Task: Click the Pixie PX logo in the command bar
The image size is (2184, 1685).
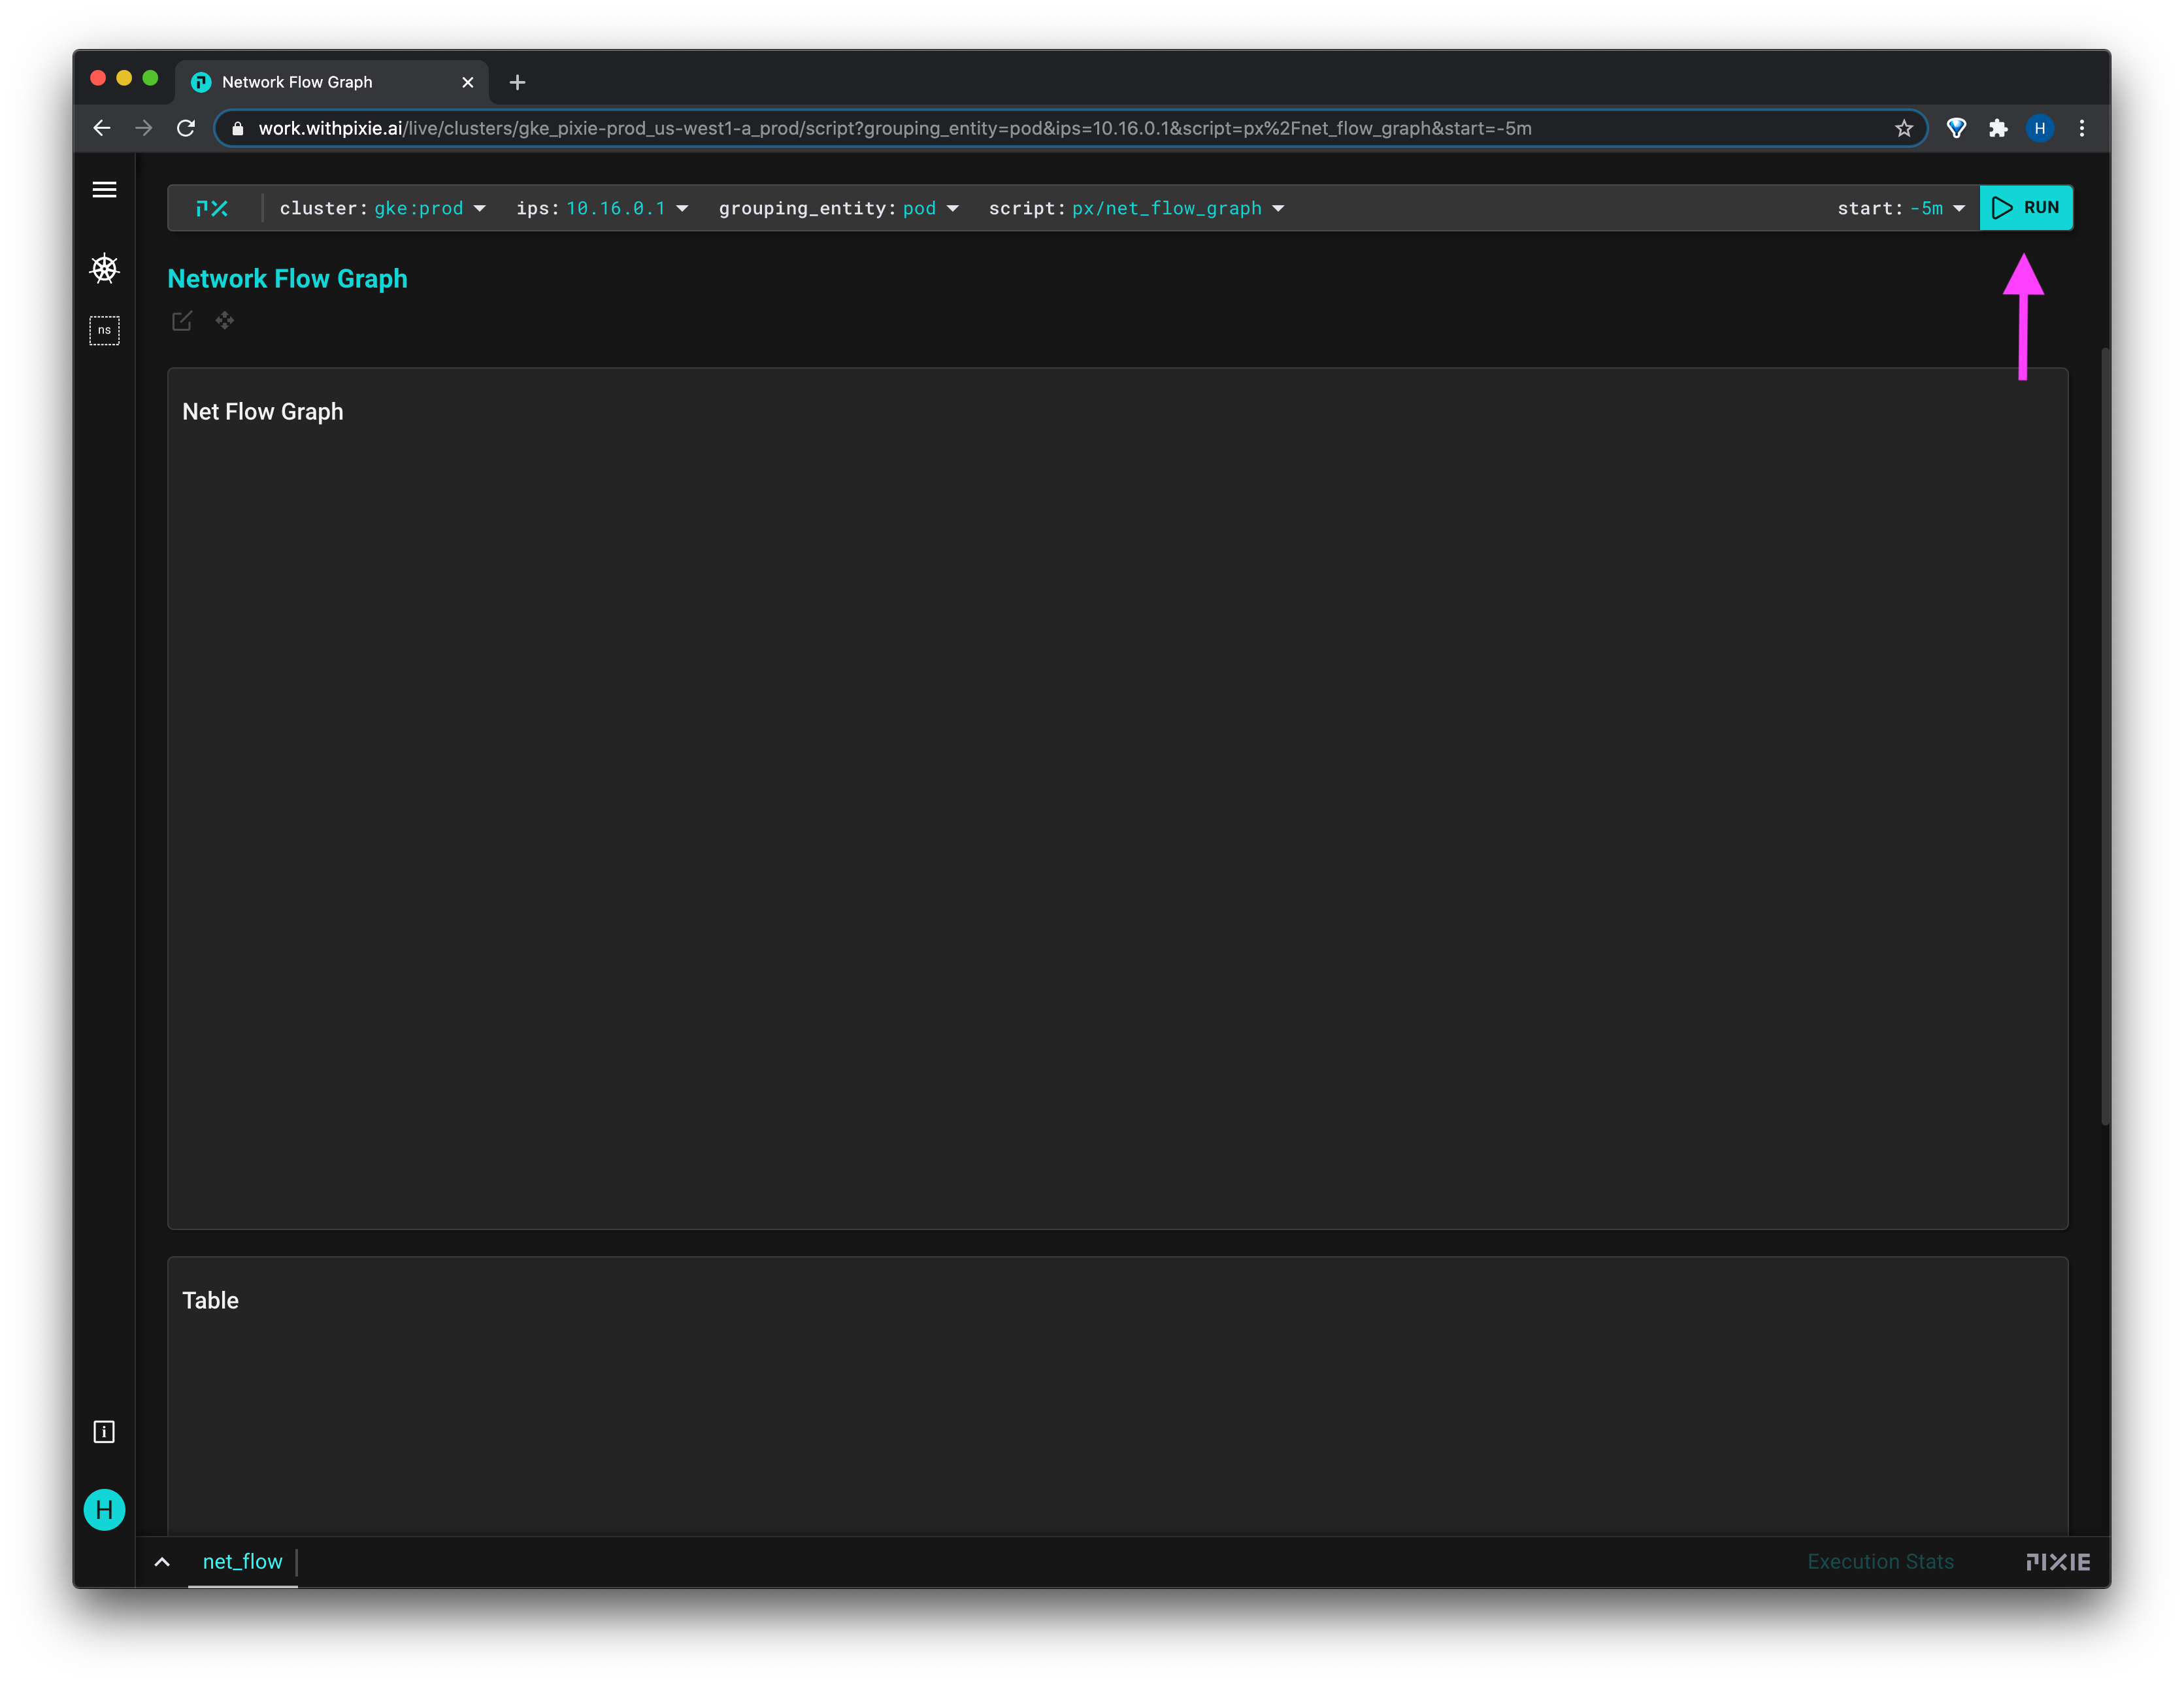Action: coord(212,208)
